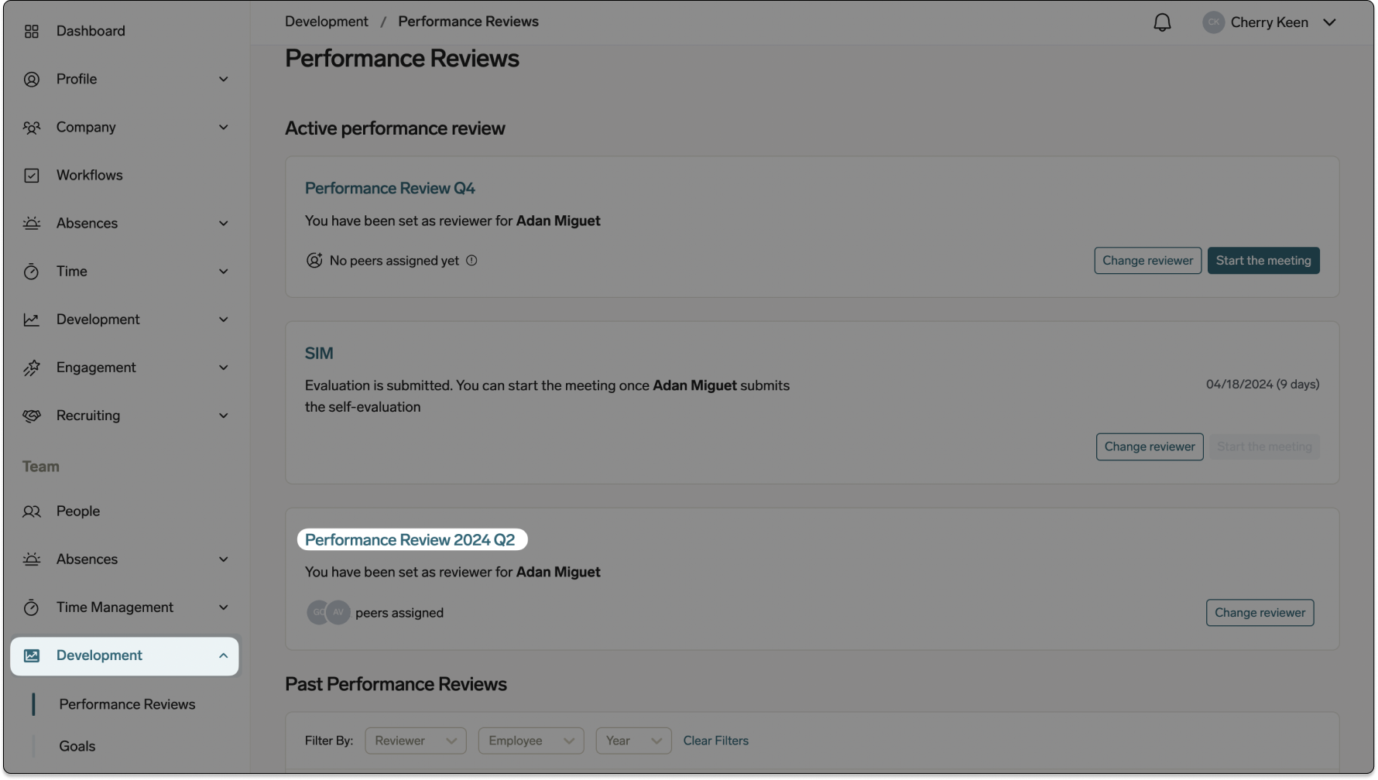
Task: Open the Year filter dropdown
Action: coord(633,741)
